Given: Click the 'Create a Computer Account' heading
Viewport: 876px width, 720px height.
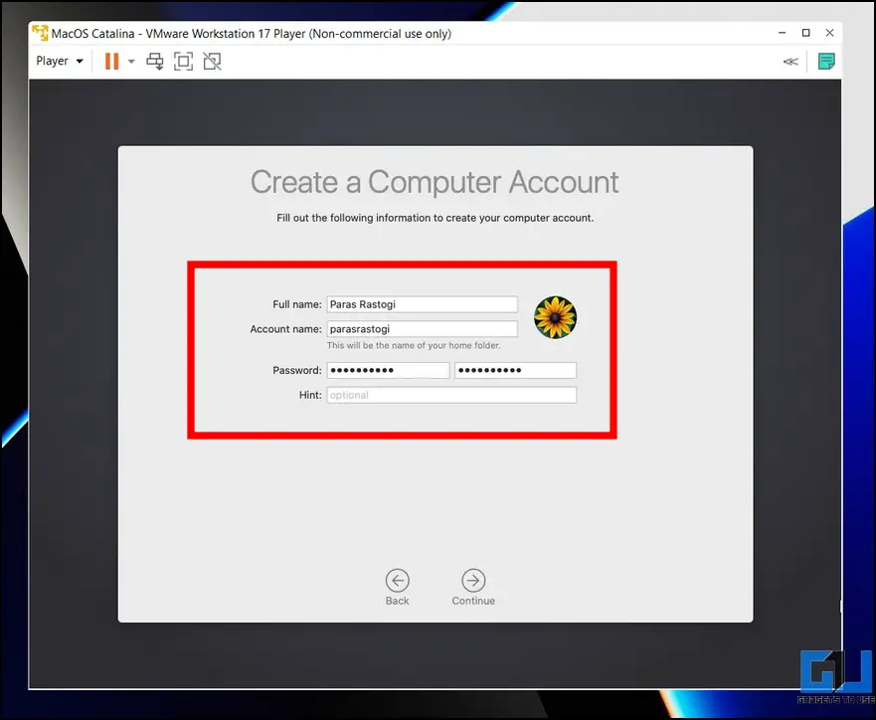Looking at the screenshot, I should click(435, 183).
